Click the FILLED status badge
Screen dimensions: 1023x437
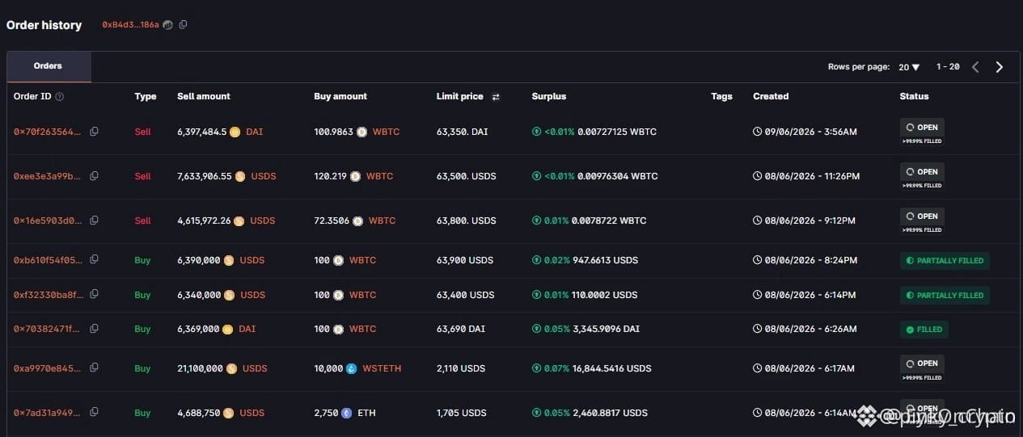coord(924,330)
